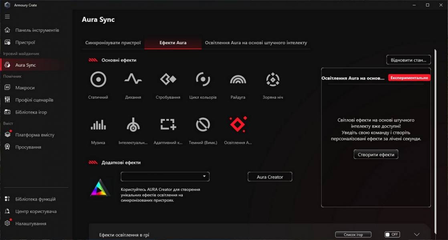
Task: Click the Додаткові ефекти section heading
Action: pyautogui.click(x=121, y=162)
